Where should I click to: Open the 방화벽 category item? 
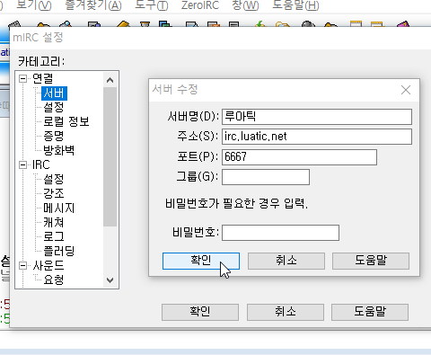[x=58, y=150]
